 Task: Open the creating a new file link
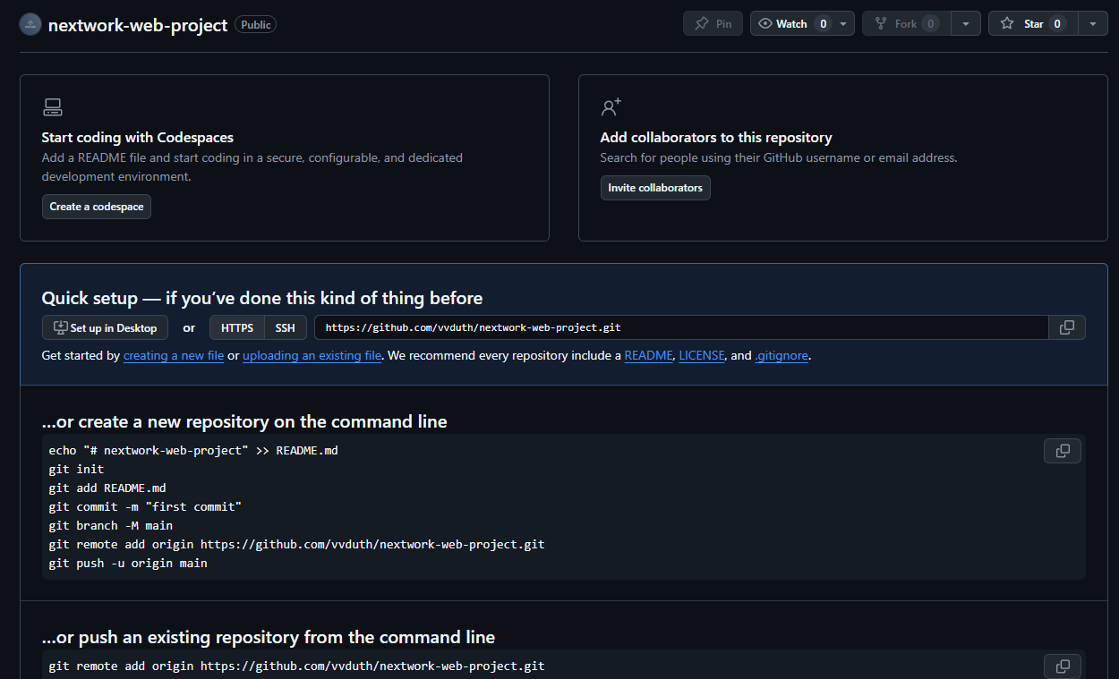pyautogui.click(x=173, y=355)
